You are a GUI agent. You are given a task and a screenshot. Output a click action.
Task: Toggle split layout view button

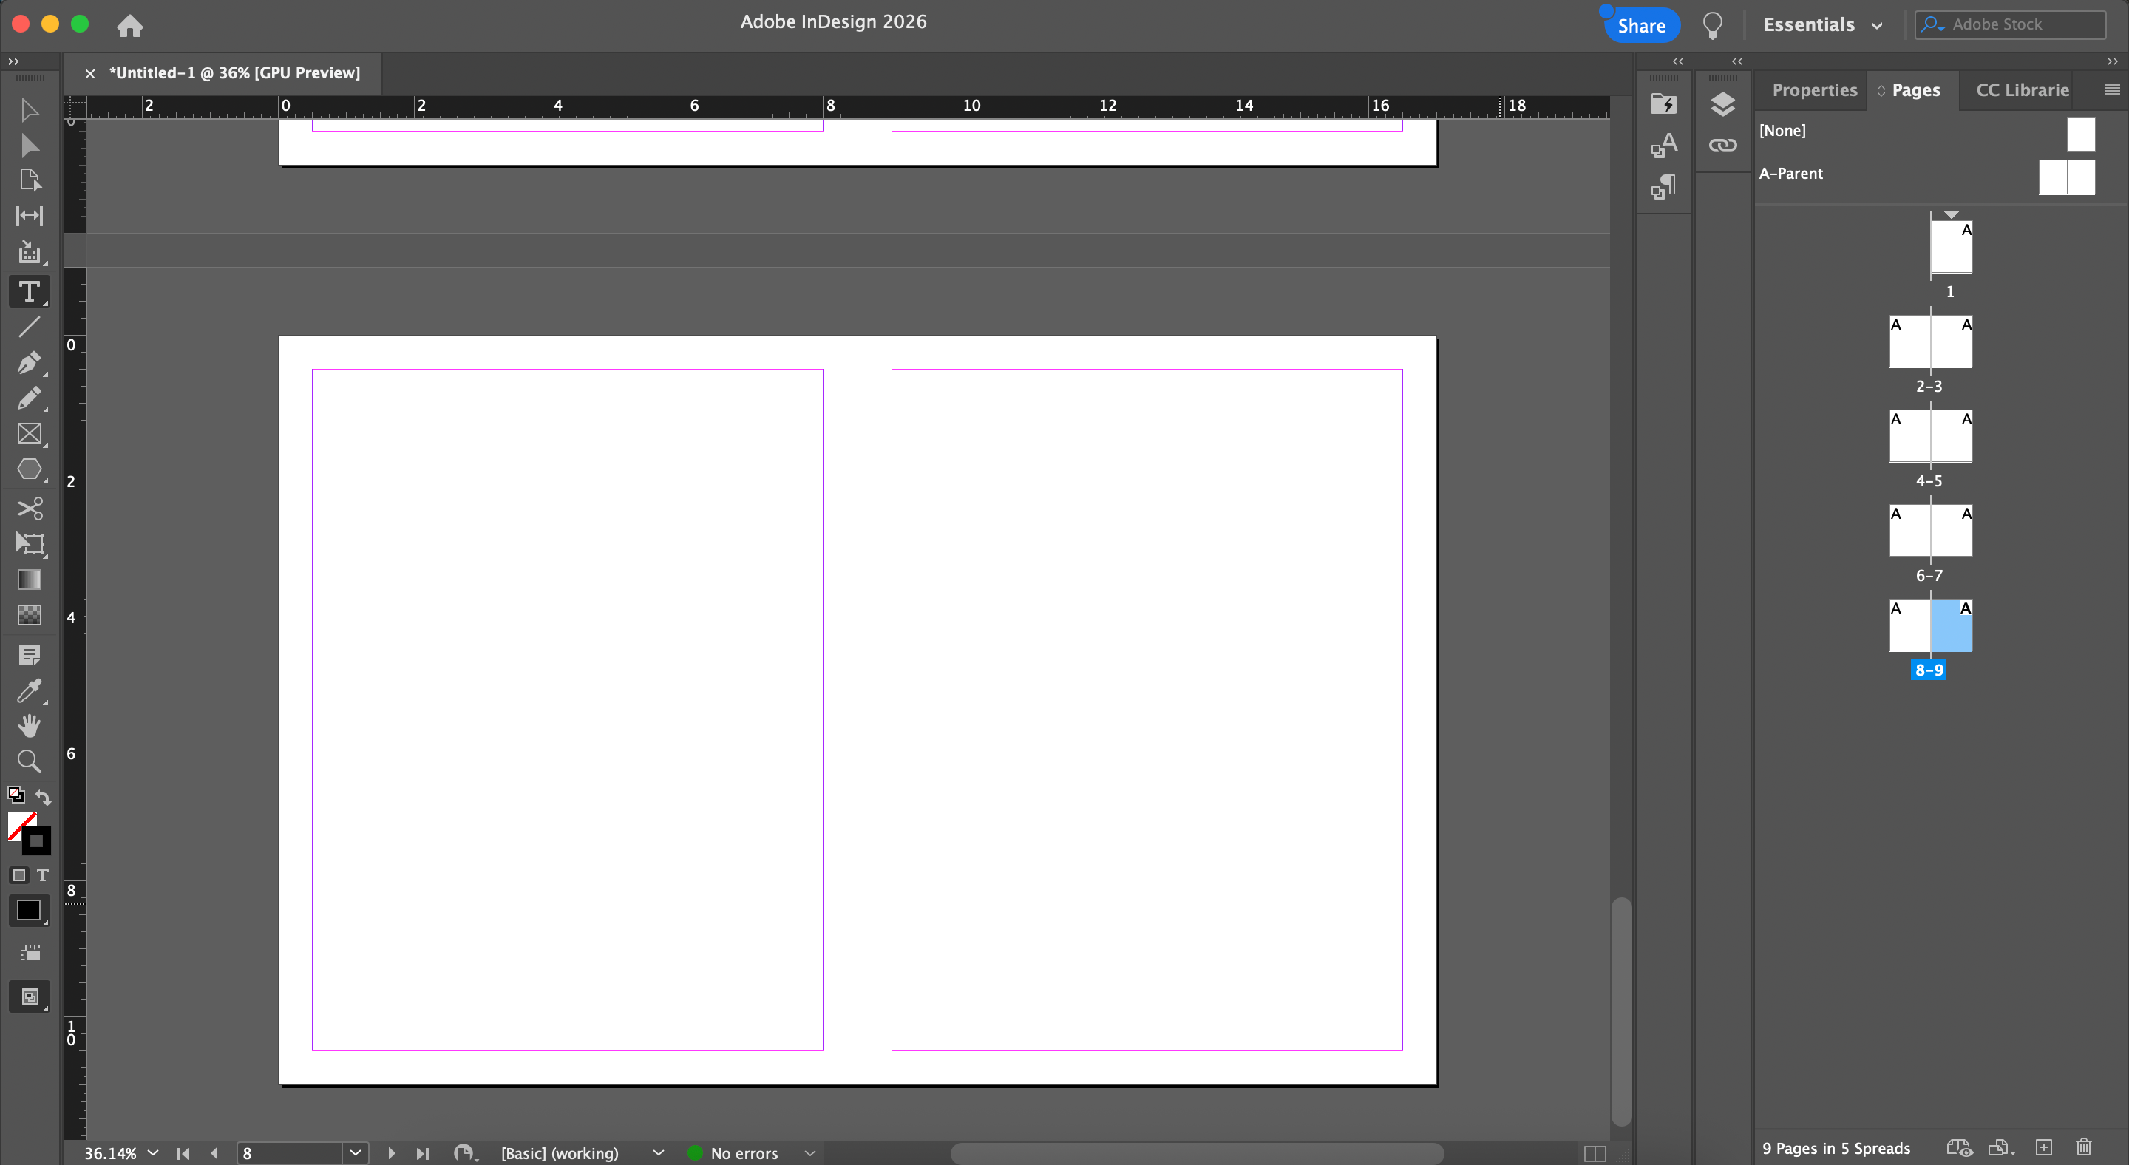pos(1595,1152)
